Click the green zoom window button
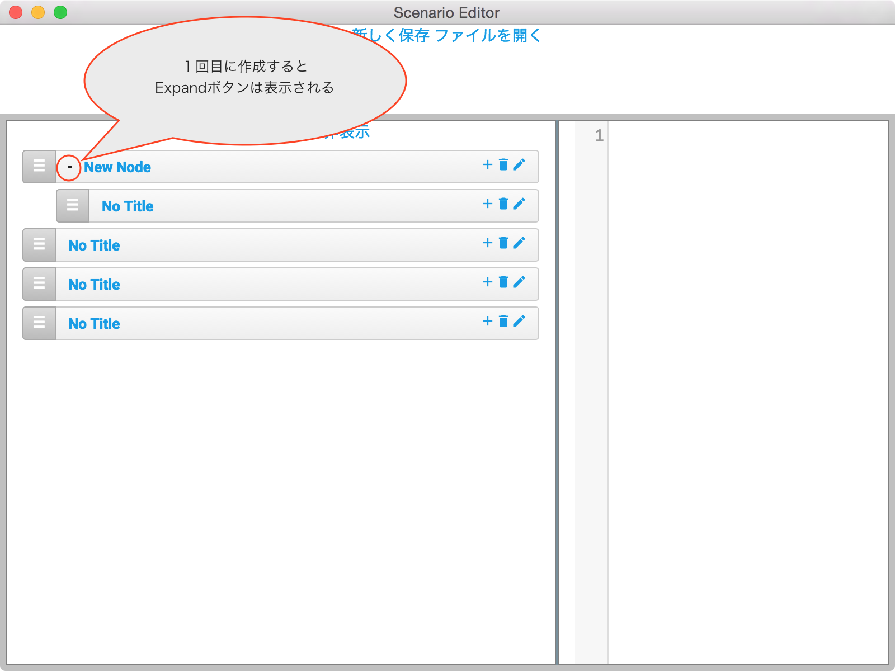 pyautogui.click(x=60, y=12)
